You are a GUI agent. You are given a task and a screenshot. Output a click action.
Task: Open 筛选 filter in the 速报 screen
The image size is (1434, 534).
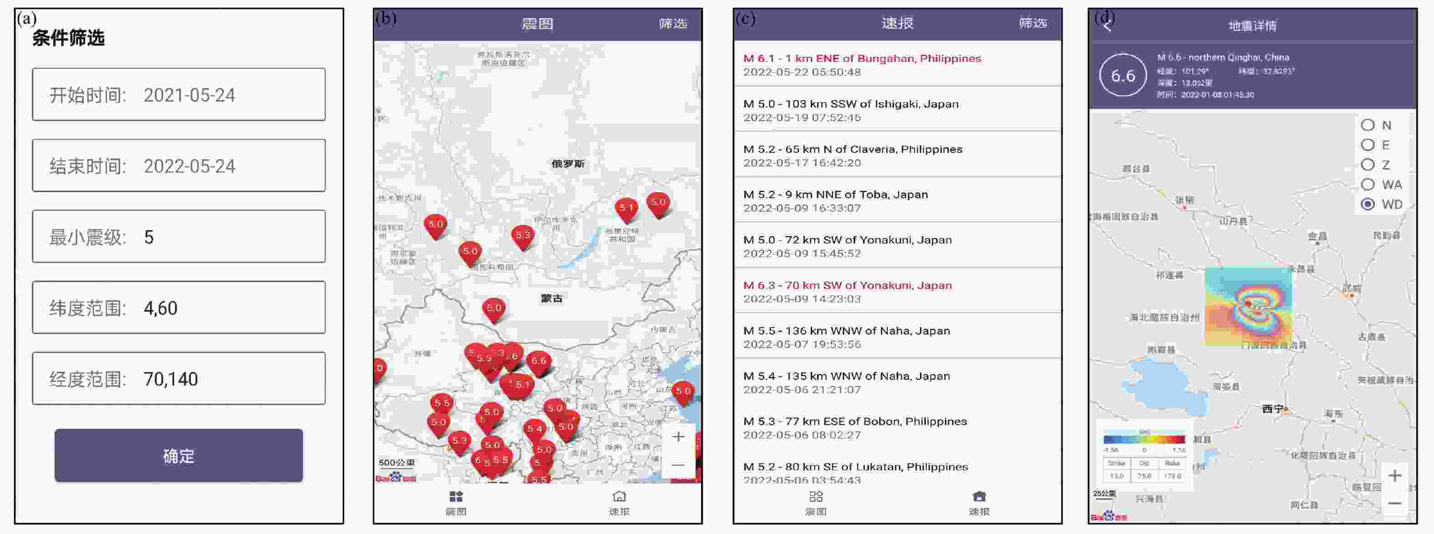[x=1033, y=23]
